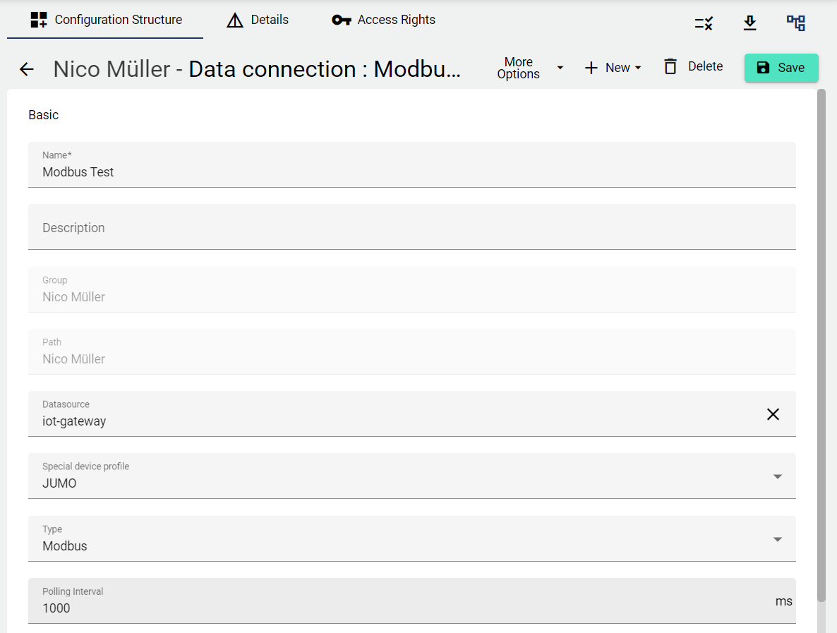Click the deselect-all icon in top toolbar

point(704,23)
